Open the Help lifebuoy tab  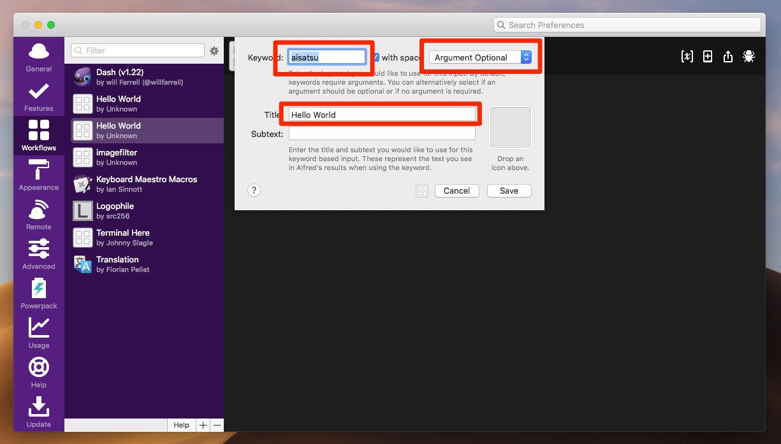39,373
